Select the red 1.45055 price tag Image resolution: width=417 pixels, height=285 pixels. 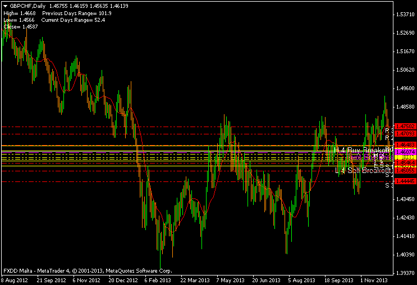coord(405,170)
